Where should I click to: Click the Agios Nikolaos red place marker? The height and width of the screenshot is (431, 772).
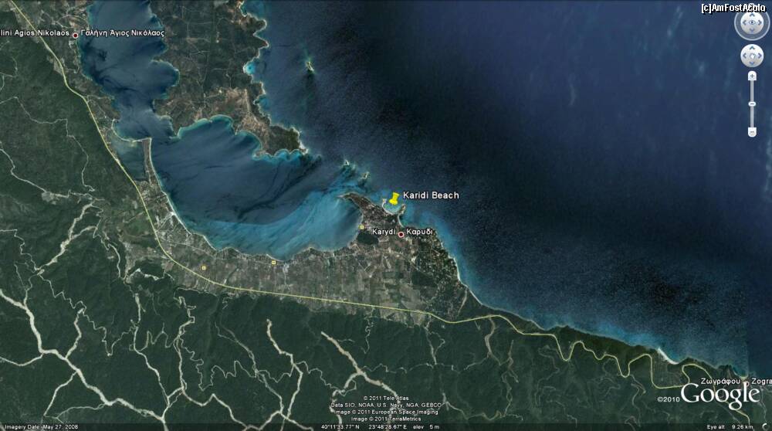pos(75,35)
